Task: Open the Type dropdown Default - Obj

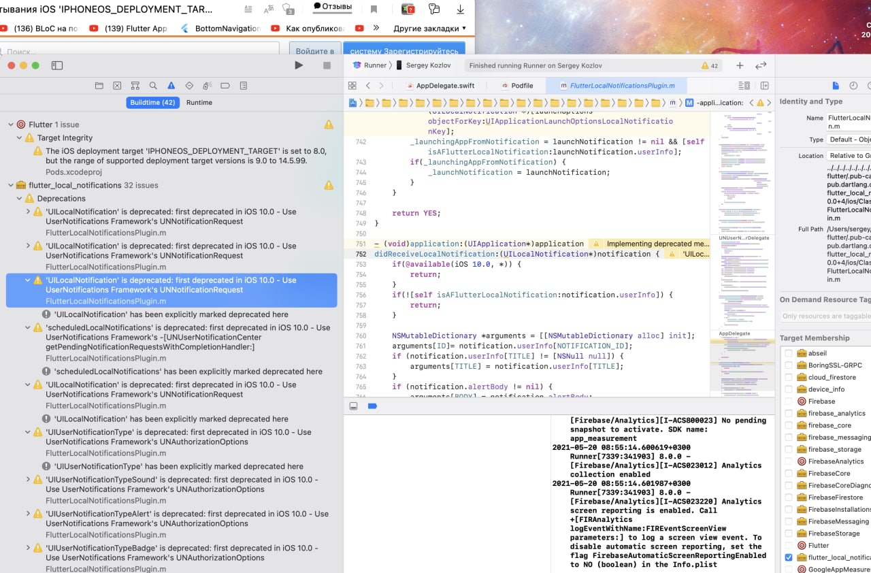Action: point(849,140)
